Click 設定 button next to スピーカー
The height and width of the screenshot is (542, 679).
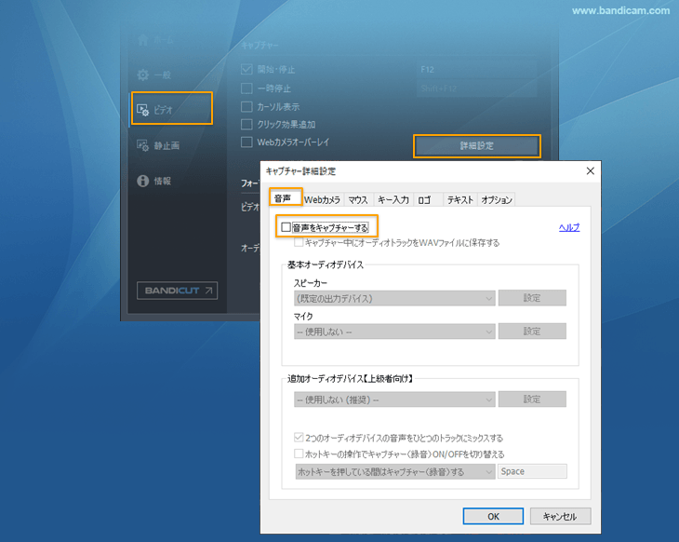[x=532, y=298]
